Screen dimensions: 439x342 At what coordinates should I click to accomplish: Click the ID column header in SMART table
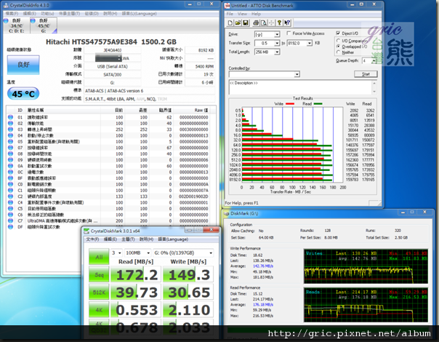click(x=20, y=110)
